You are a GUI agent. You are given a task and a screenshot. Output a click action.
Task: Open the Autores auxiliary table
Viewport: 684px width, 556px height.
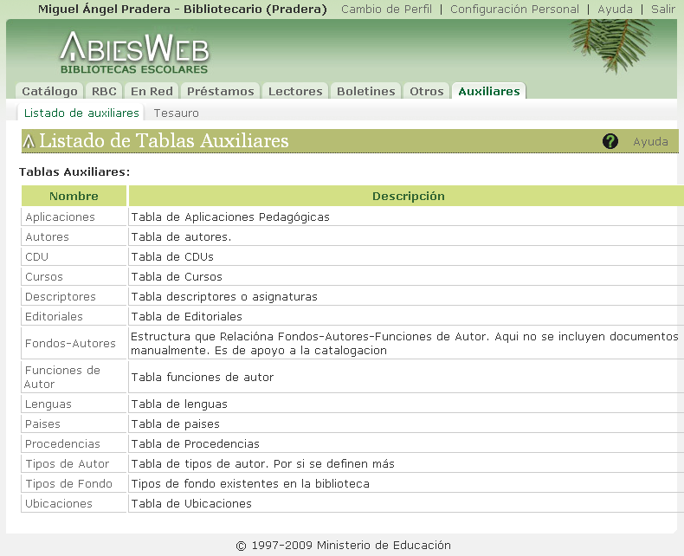tap(47, 237)
